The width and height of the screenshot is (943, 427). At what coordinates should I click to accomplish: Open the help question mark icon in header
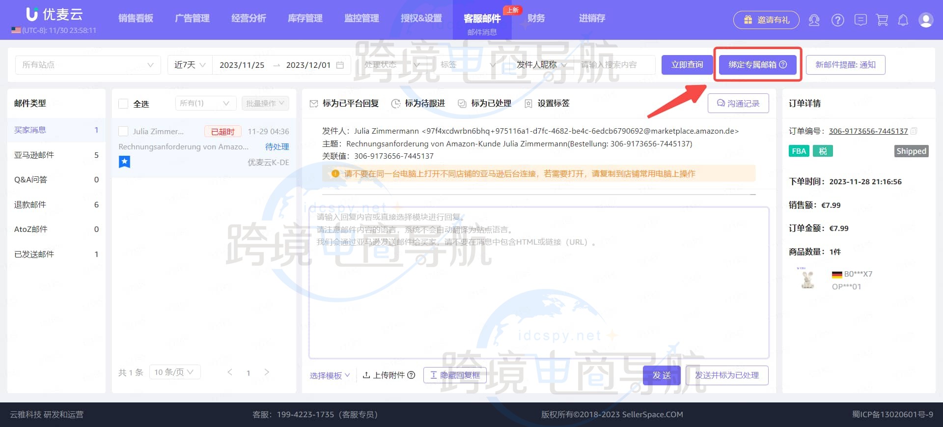point(837,20)
